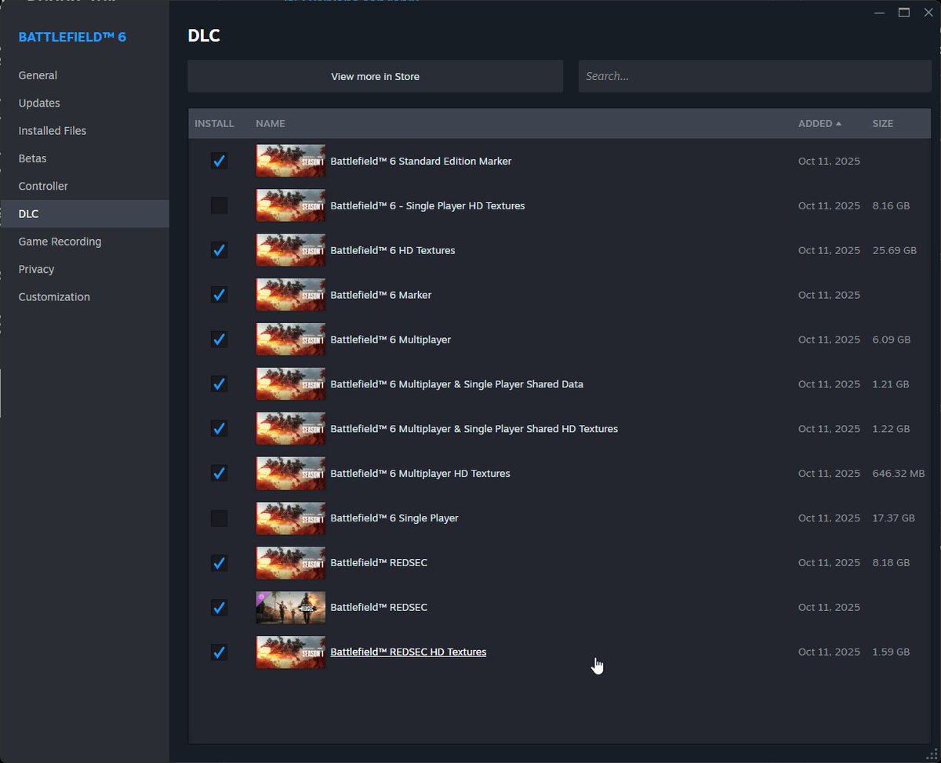Select Game Recording settings
Viewport: 941px width, 763px height.
(x=60, y=242)
